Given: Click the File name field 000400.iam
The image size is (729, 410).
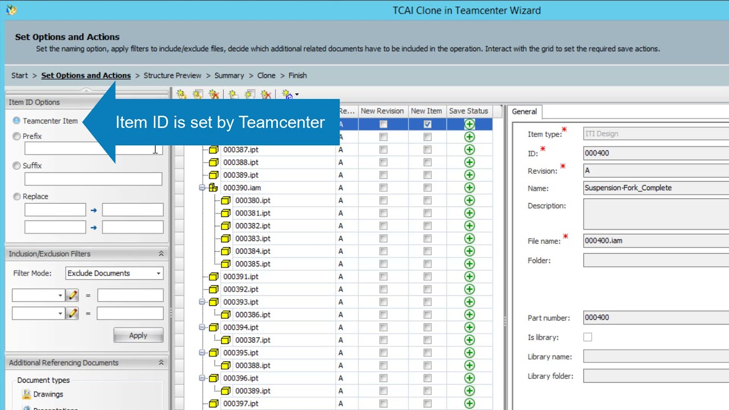Looking at the screenshot, I should pos(656,241).
